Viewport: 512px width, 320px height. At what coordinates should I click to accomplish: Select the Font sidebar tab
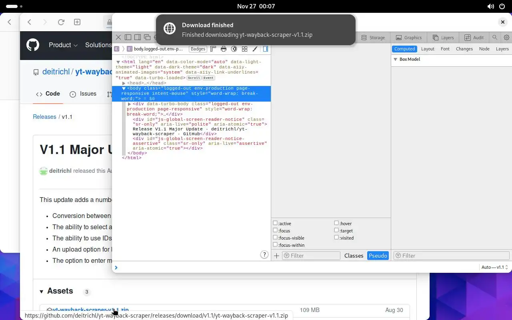click(445, 49)
